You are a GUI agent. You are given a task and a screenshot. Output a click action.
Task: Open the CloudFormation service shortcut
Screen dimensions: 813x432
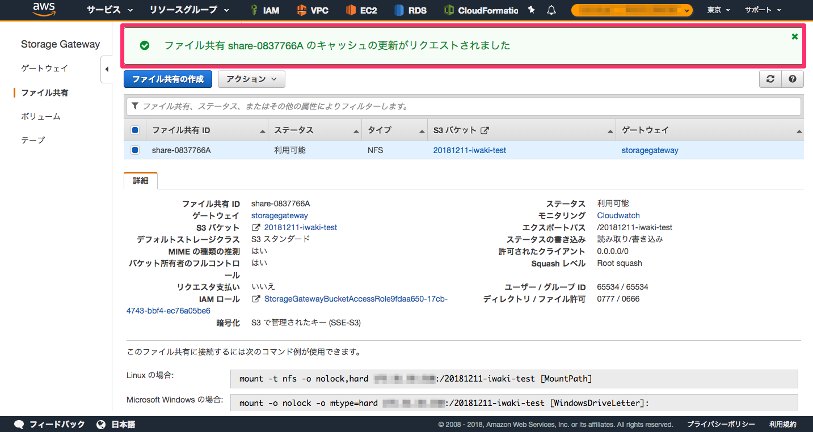pyautogui.click(x=481, y=10)
